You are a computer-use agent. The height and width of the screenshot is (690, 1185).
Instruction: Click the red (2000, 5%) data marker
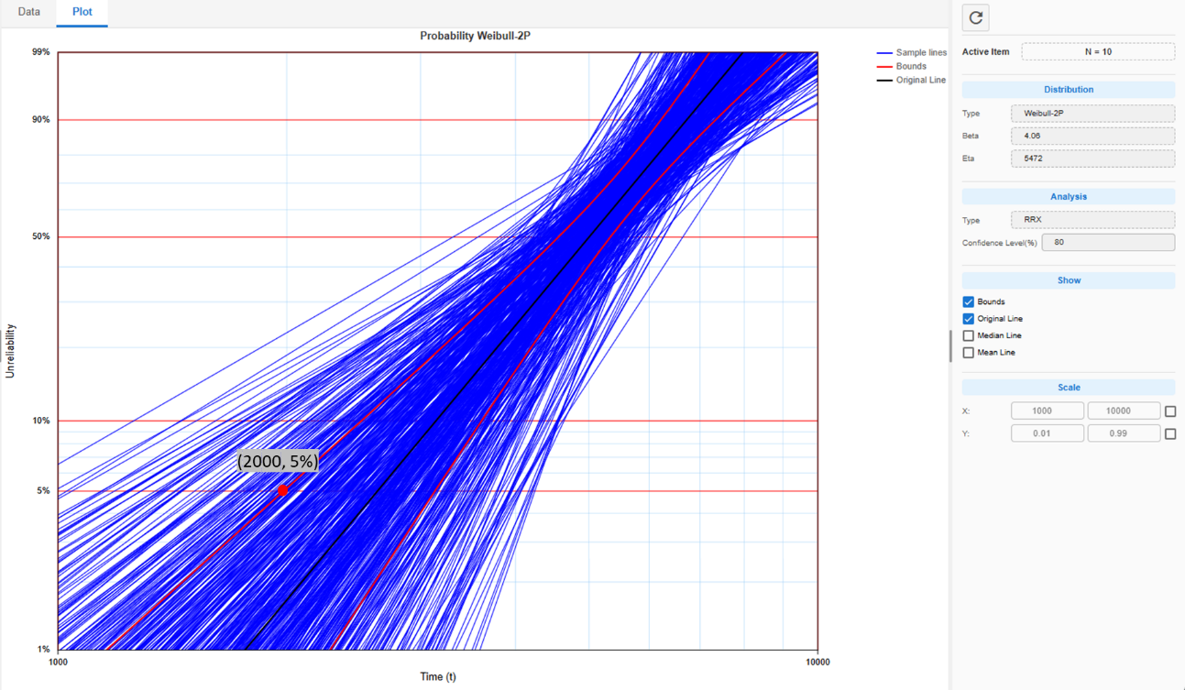(x=283, y=491)
